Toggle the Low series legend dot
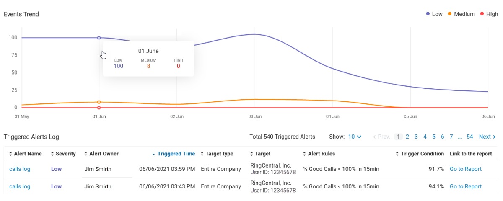Screen dimensions: 503x201 [428, 14]
